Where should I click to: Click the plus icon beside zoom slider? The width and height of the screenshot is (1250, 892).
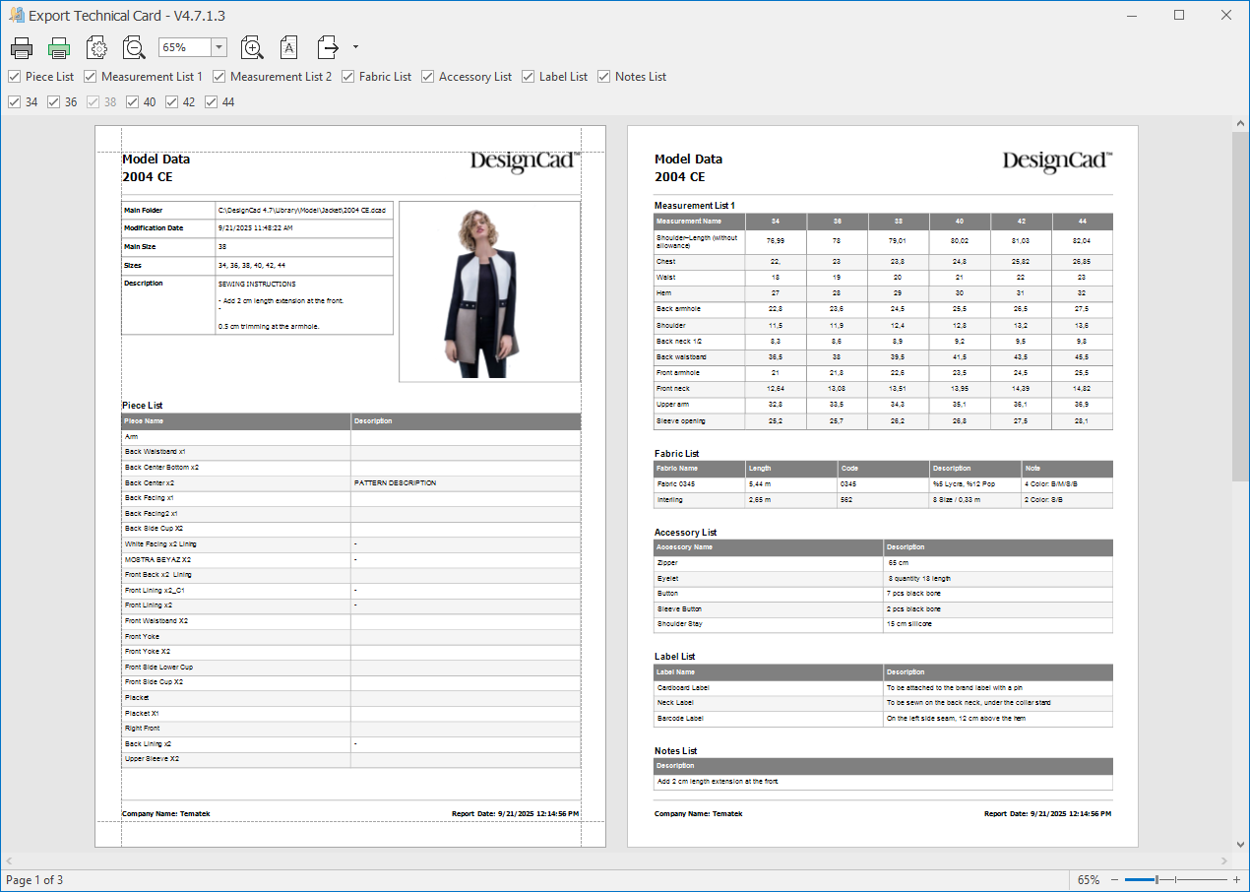pyautogui.click(x=1236, y=879)
